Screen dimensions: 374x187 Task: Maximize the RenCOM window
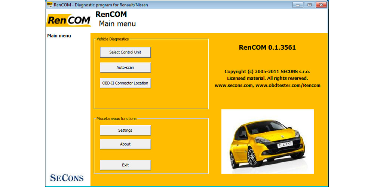pos(309,4)
